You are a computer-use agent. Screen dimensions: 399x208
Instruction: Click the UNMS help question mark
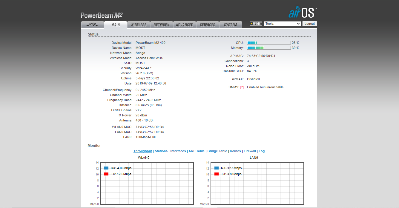(242, 87)
